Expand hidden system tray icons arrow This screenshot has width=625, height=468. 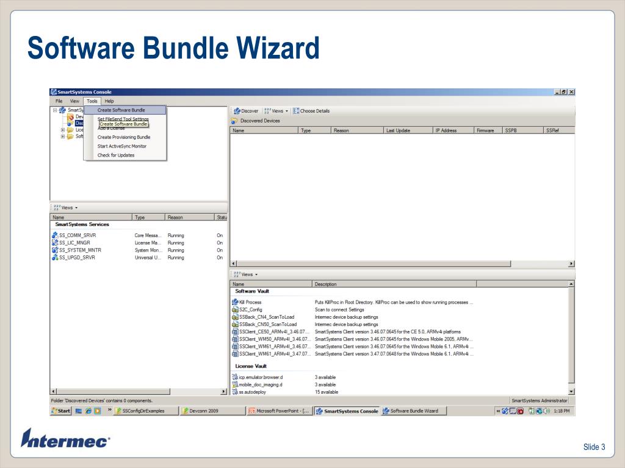[x=498, y=411]
